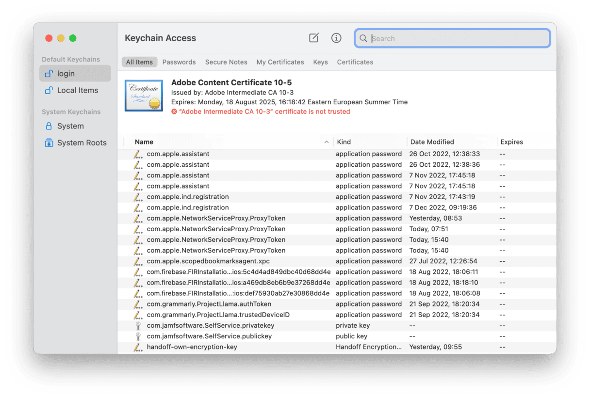Select com.jamfsoftware.SelfService.publickey item name
This screenshot has height=398, width=590.
[209, 336]
